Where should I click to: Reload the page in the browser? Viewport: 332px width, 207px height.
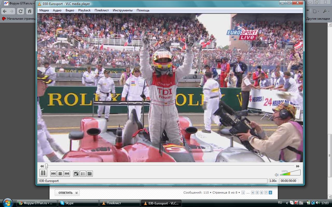(21, 11)
